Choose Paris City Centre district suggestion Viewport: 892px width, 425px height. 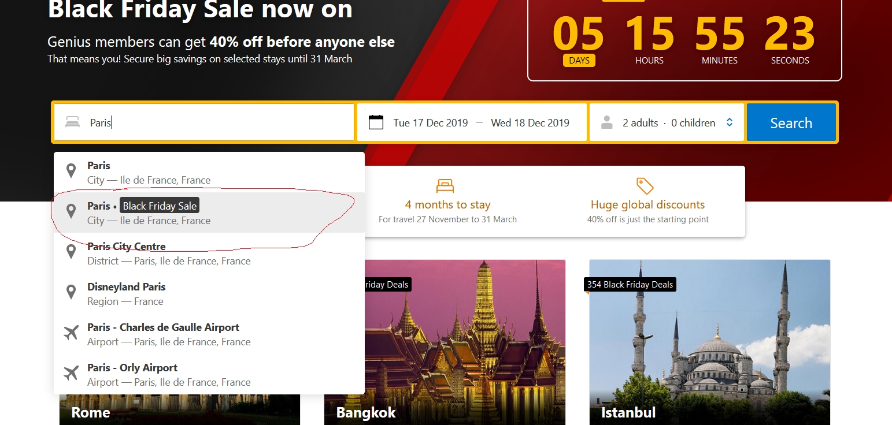[x=209, y=253]
